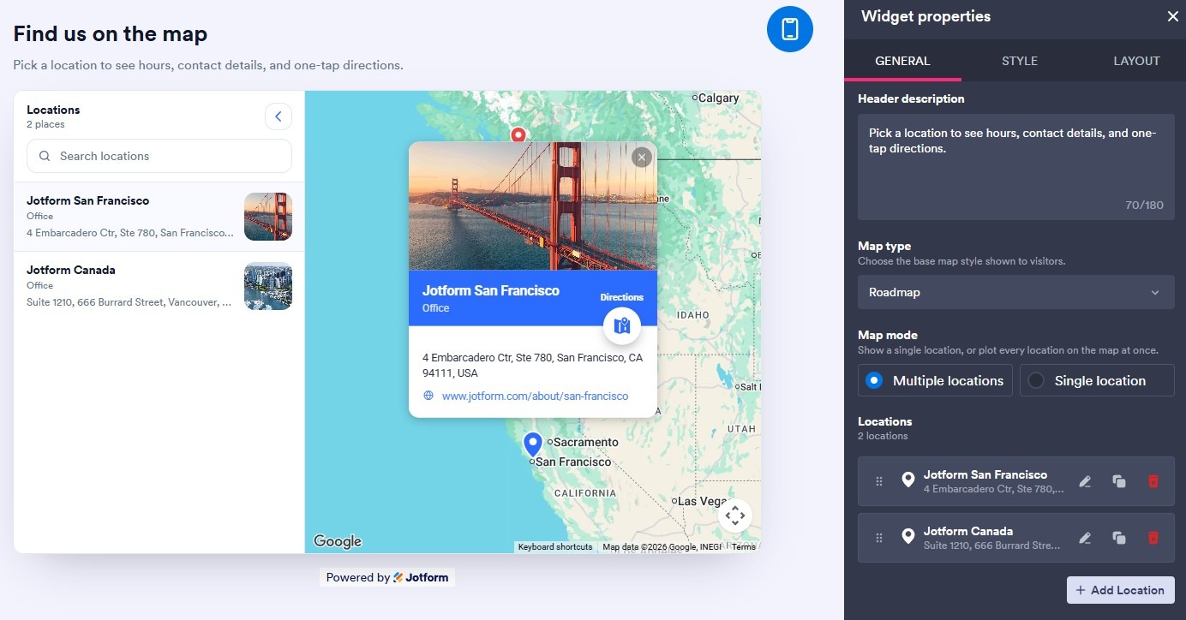
Task: Click the search magnifier icon in Locations
Action: pos(45,156)
